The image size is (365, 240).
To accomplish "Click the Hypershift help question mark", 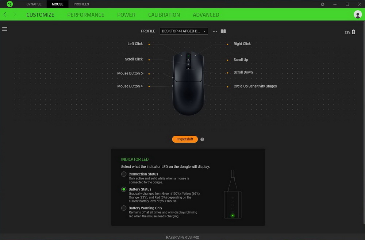I will pos(202,139).
